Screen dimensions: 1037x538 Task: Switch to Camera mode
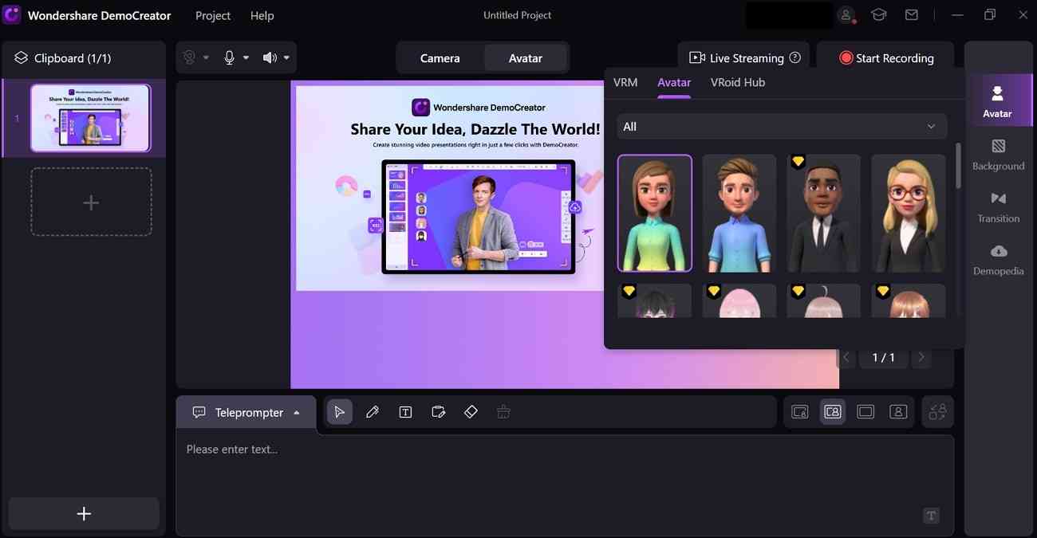440,57
